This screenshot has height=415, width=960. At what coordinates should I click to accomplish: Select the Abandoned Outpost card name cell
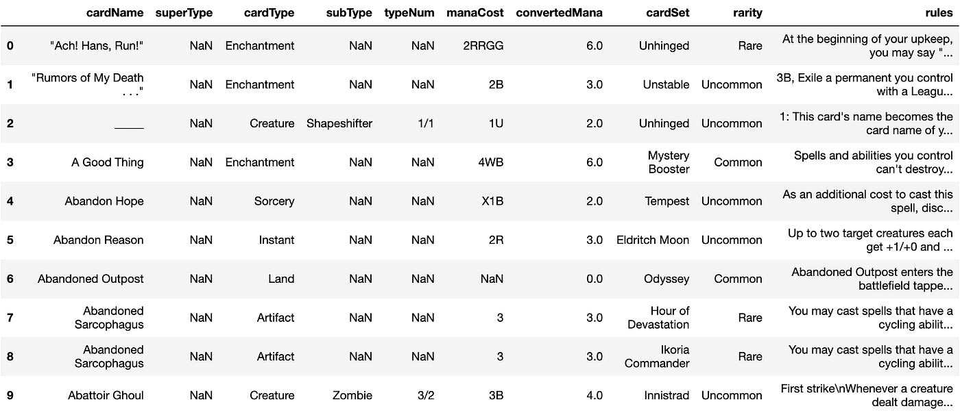click(x=91, y=279)
